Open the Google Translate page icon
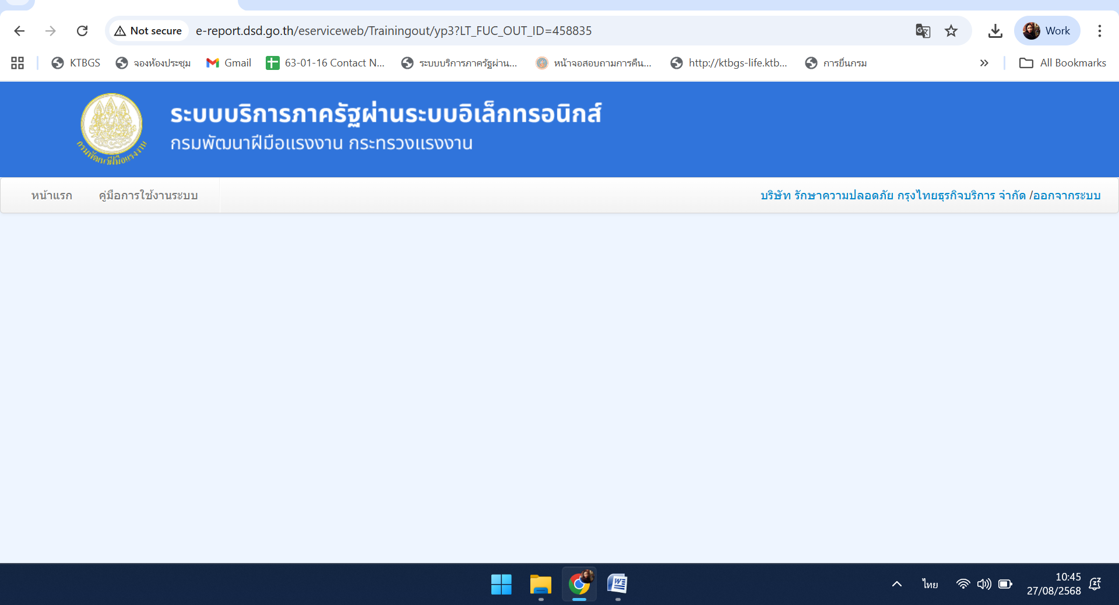The width and height of the screenshot is (1119, 605). (923, 31)
